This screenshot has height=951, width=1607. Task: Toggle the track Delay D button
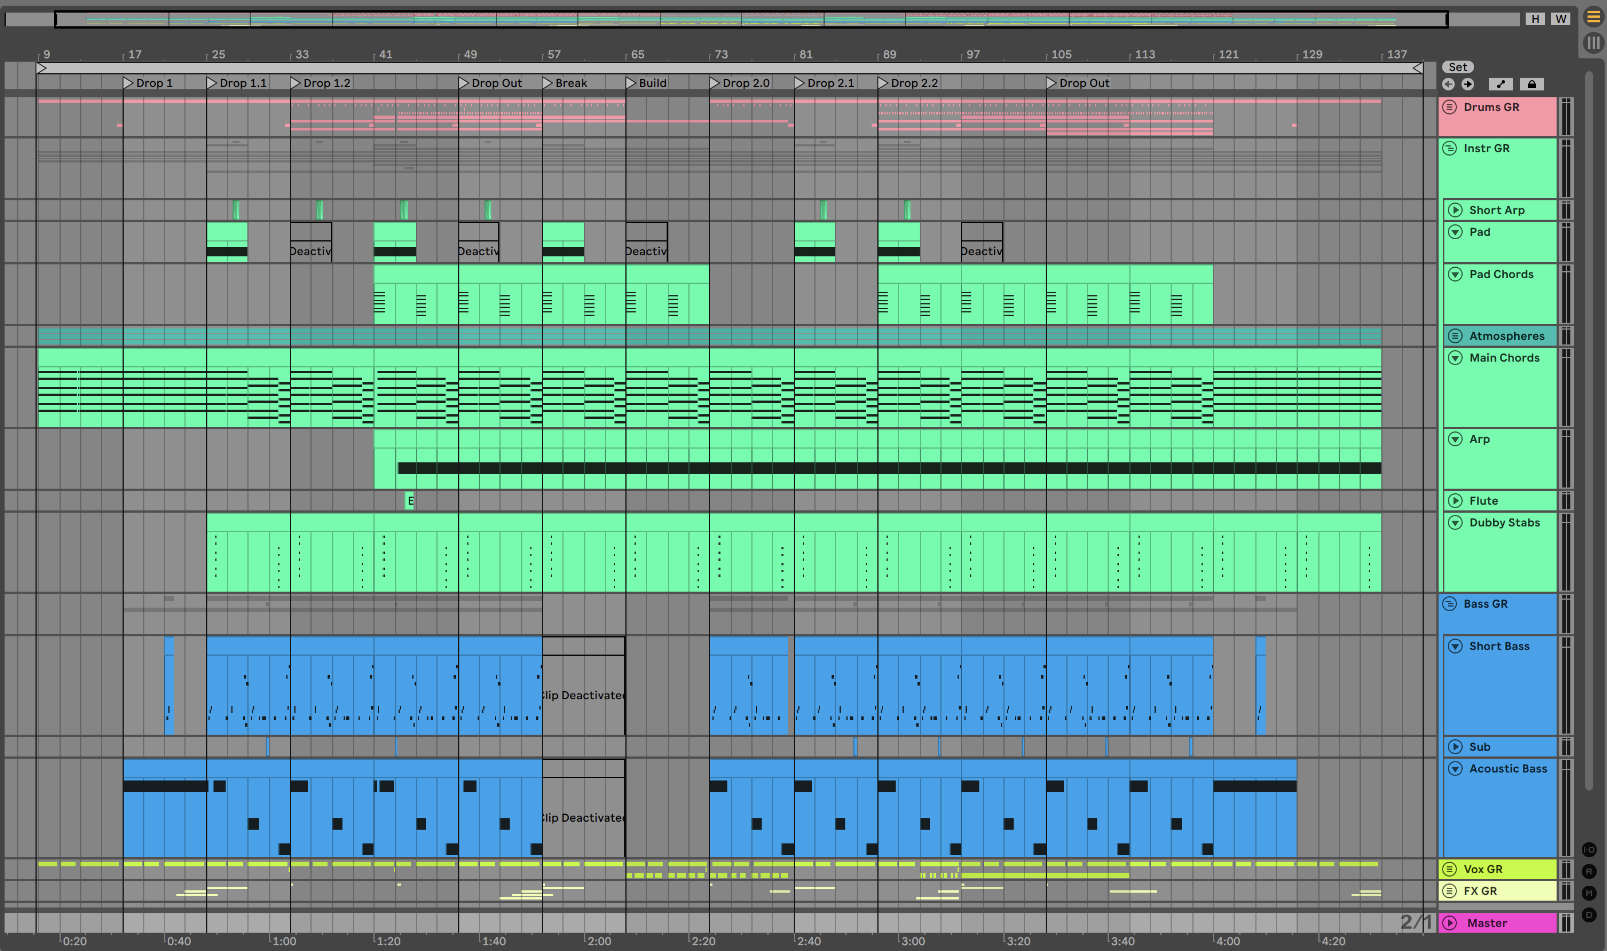coord(1589,915)
